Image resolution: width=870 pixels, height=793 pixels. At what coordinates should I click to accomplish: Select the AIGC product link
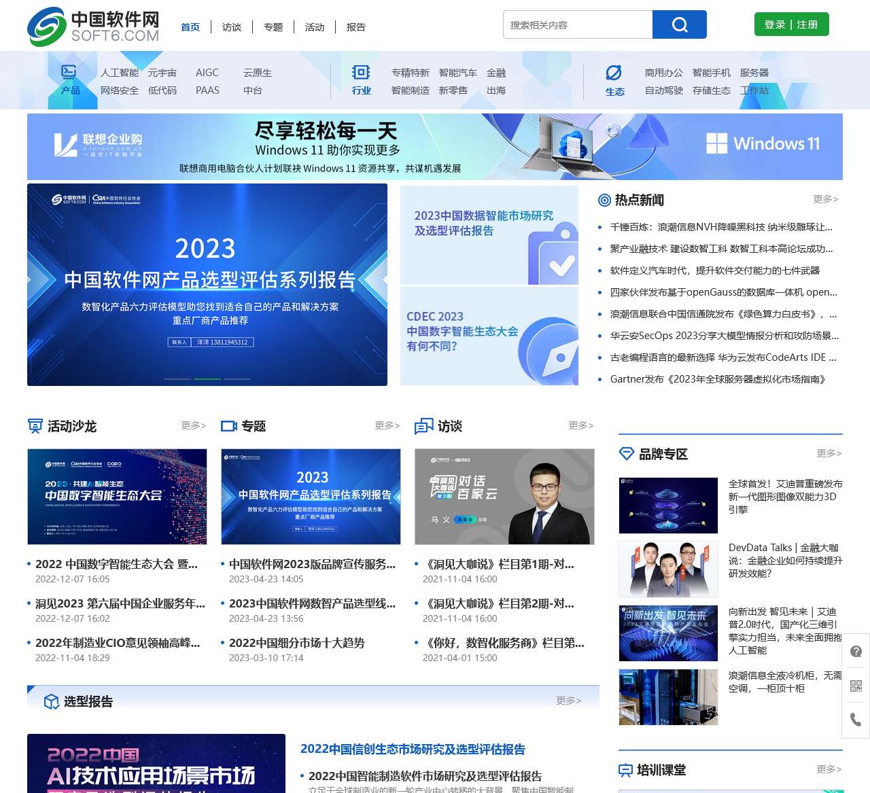click(x=207, y=73)
